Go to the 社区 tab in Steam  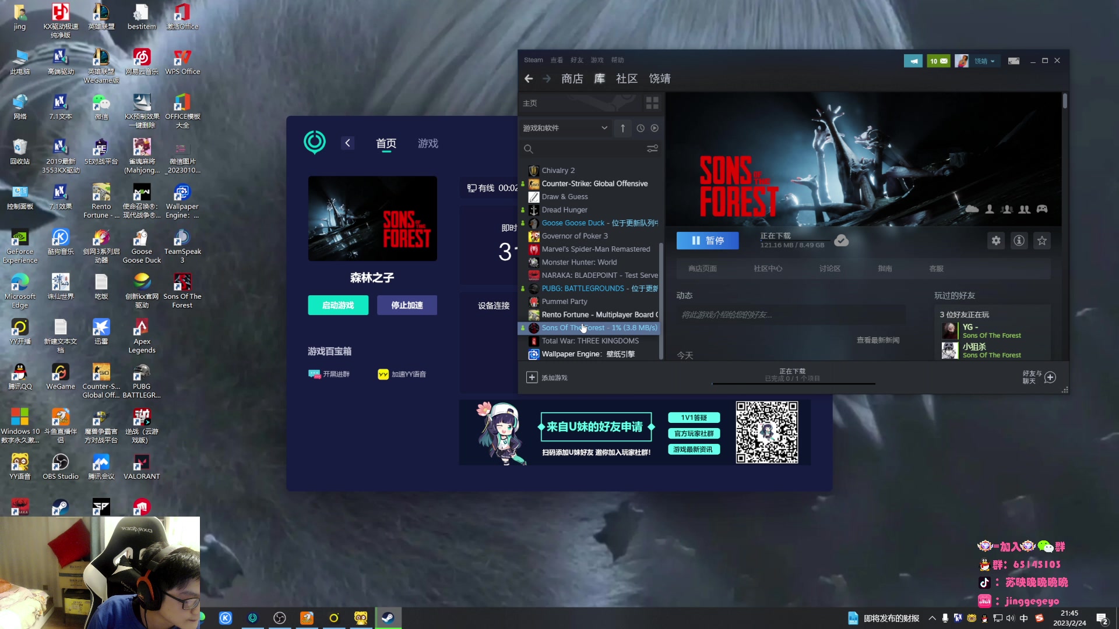point(627,79)
